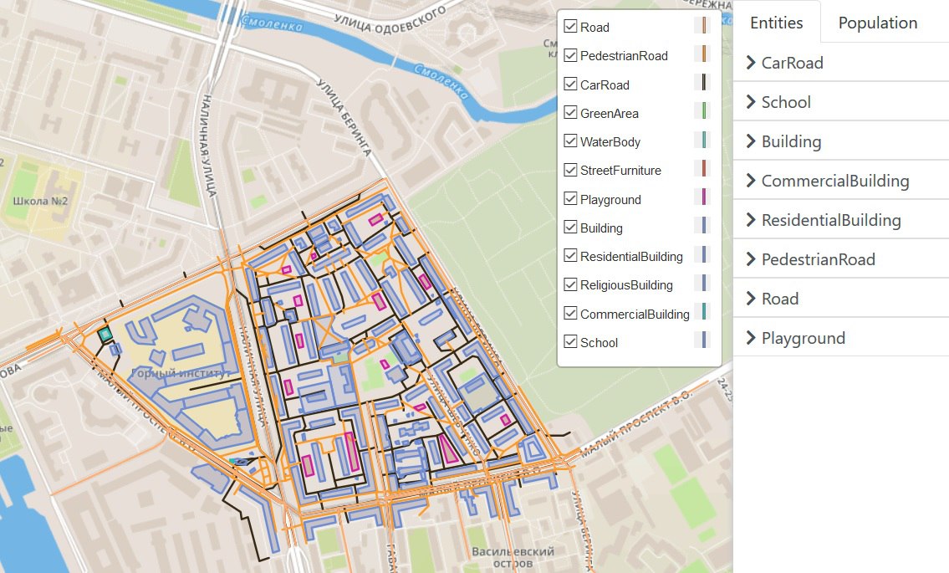Expand the School entity group
This screenshot has width=949, height=573.
785,102
